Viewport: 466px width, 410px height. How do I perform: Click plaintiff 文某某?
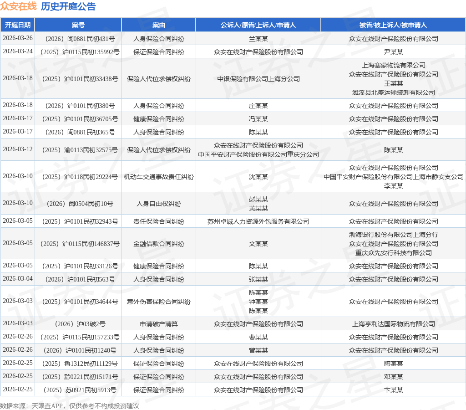(258, 244)
